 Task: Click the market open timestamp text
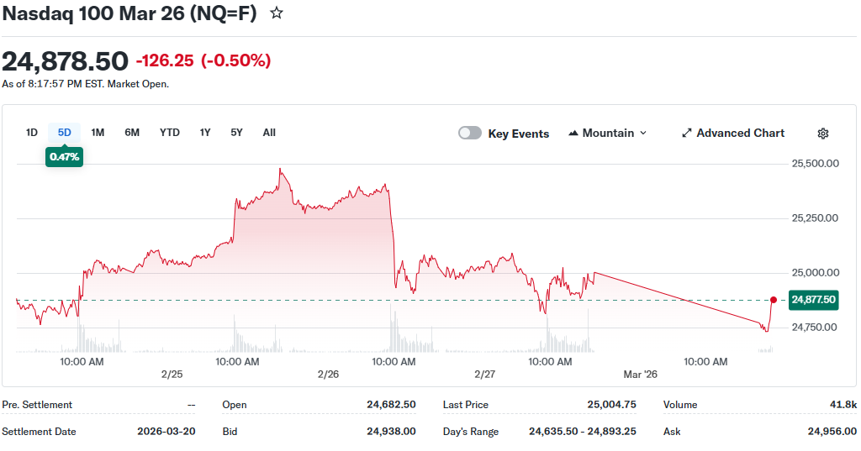pyautogui.click(x=85, y=84)
